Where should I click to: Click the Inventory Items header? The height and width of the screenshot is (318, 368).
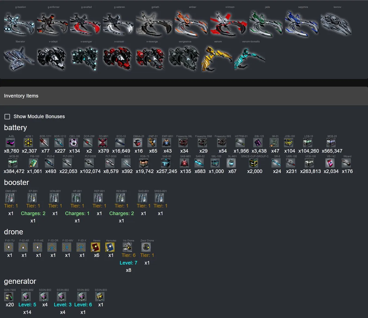click(184, 96)
